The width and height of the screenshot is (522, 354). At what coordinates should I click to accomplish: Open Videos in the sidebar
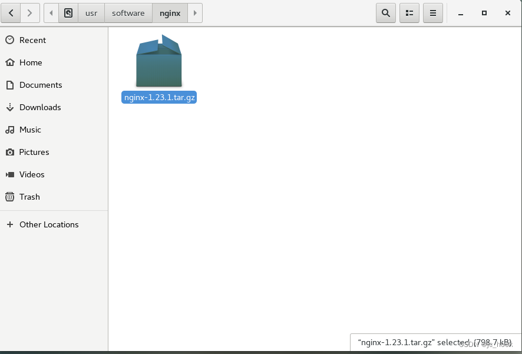54,174
